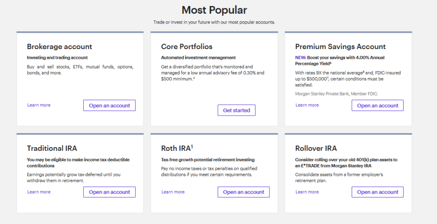This screenshot has height=224, width=437.
Task: Open an account for Traditional IRA
Action: tap(109, 192)
